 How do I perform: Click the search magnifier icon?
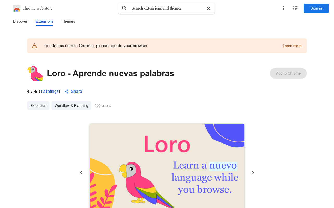tap(124, 8)
